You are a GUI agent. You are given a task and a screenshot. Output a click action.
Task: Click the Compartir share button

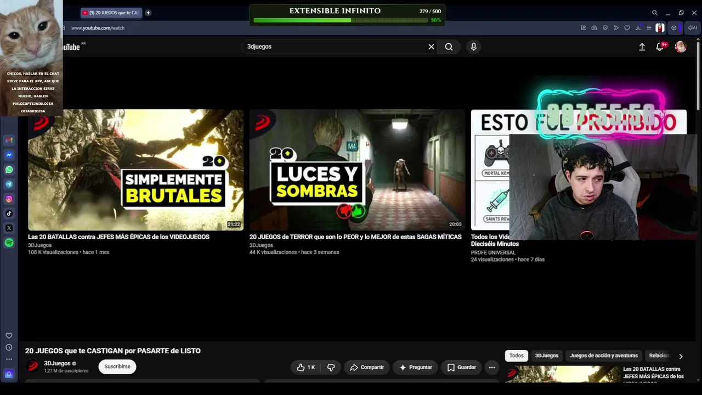(367, 368)
